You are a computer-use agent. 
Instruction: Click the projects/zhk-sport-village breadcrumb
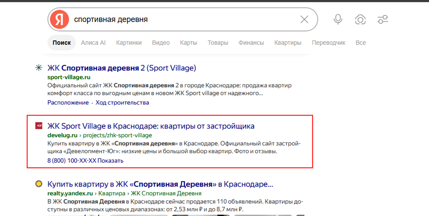tap(117, 135)
